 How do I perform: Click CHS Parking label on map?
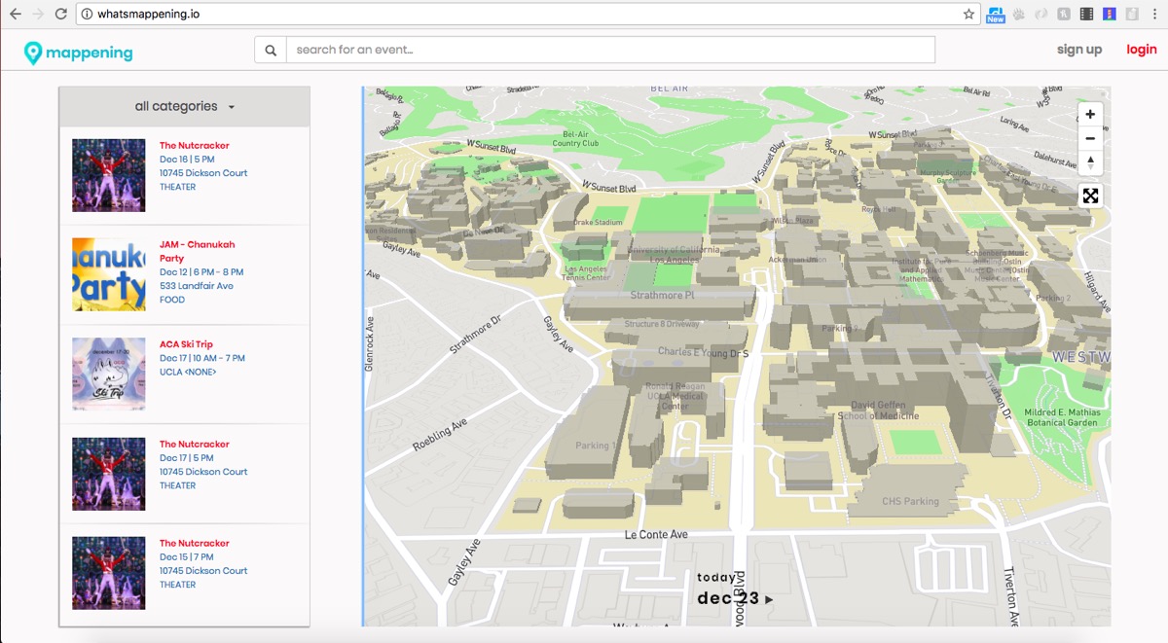[x=911, y=502]
